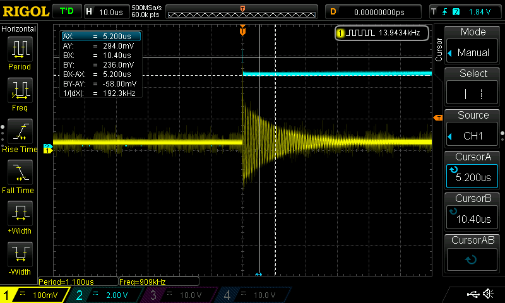Open the Source CH1 selector
The height and width of the screenshot is (303, 505).
coord(473,129)
